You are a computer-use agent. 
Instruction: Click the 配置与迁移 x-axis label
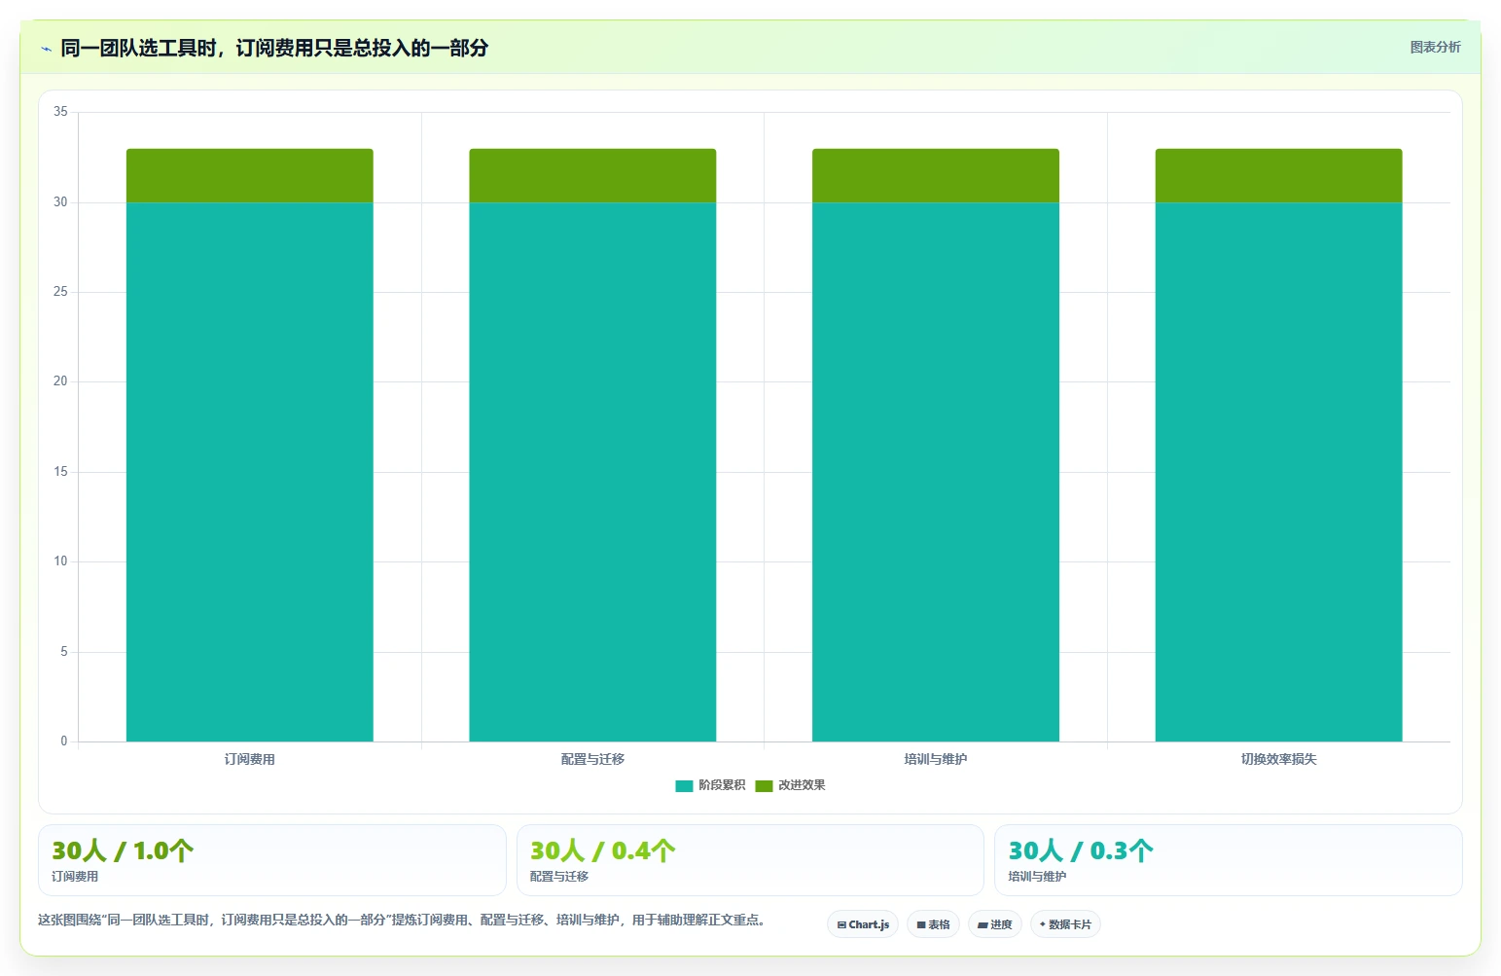(592, 759)
